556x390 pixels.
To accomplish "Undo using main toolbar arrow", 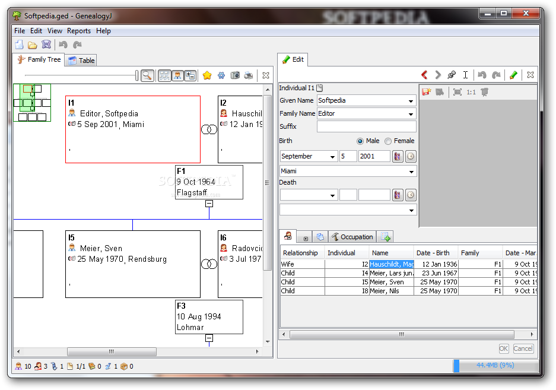I will coord(63,45).
